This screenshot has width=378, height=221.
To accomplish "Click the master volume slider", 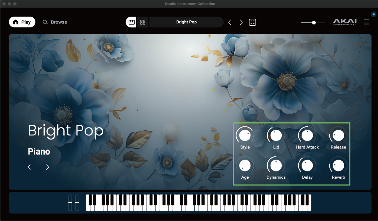I will point(313,22).
